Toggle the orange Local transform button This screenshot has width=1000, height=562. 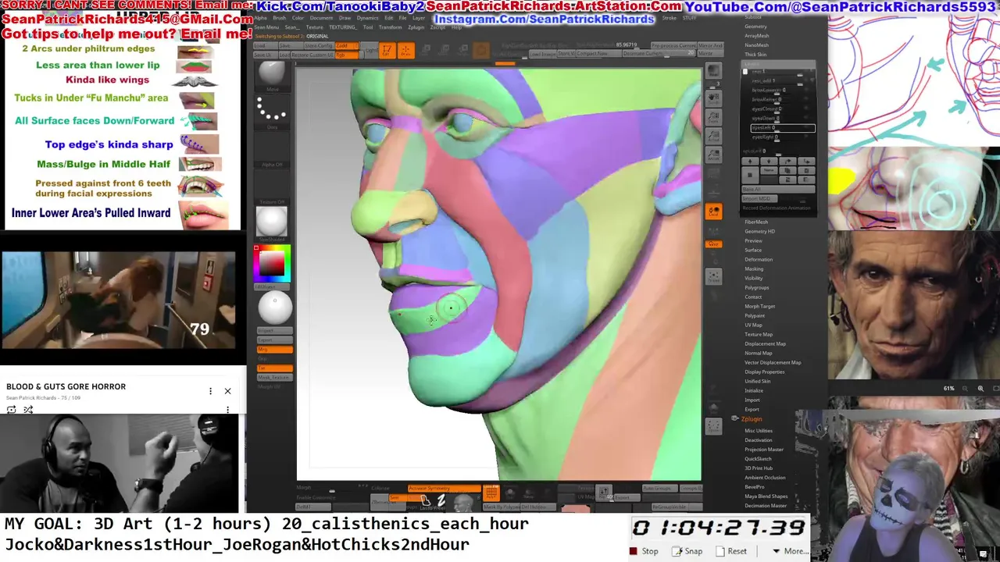[x=713, y=212]
